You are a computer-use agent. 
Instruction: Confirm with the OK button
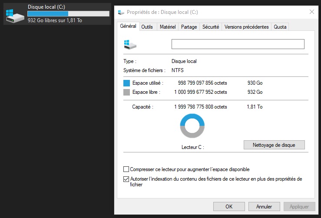pos(229,207)
